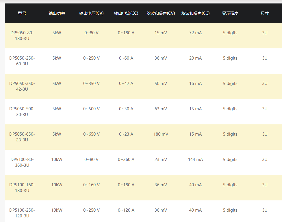Click 15 mA in DP5050-650-23-3U row
This screenshot has width=282, height=222.
pyautogui.click(x=196, y=134)
